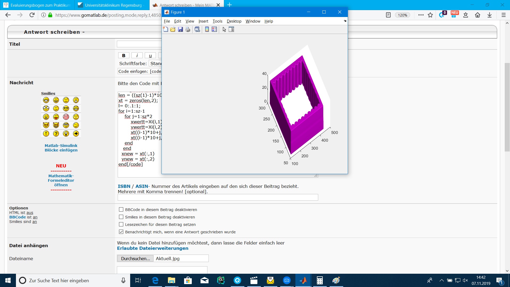Save the figure with floppy disk icon

(x=180, y=29)
